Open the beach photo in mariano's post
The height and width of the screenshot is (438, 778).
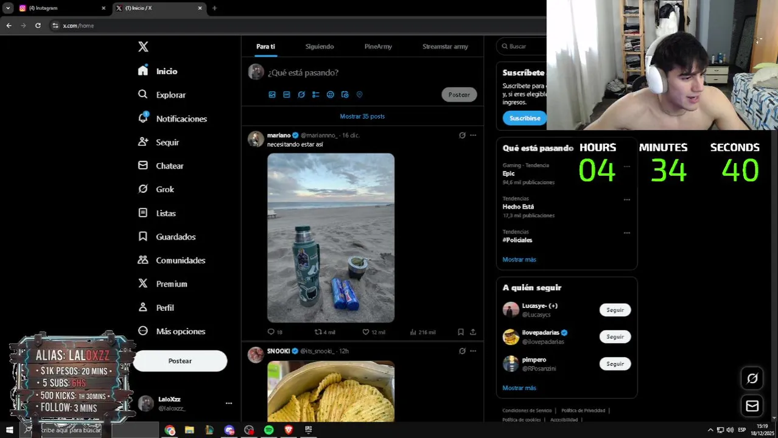click(x=331, y=237)
